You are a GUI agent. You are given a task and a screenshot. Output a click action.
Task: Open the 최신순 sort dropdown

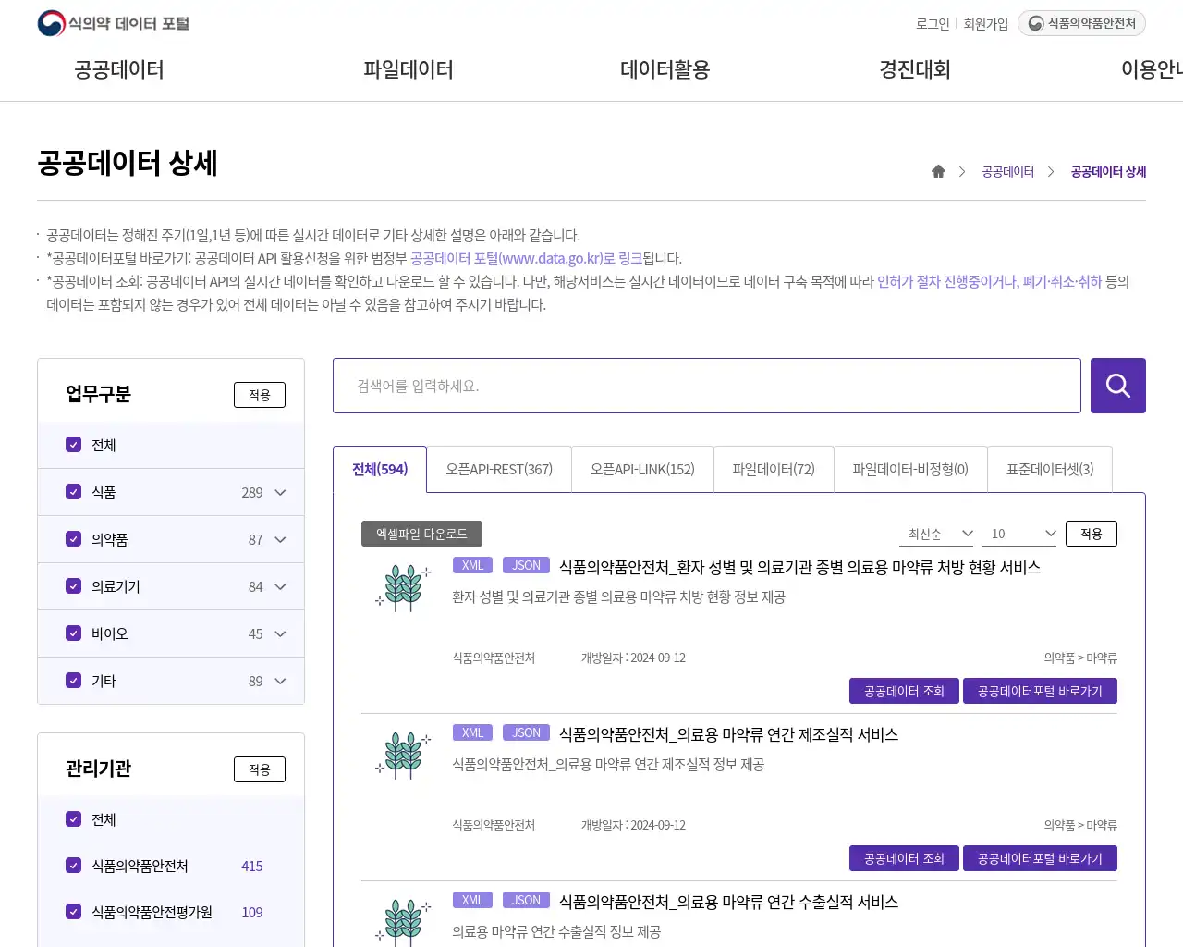936,534
